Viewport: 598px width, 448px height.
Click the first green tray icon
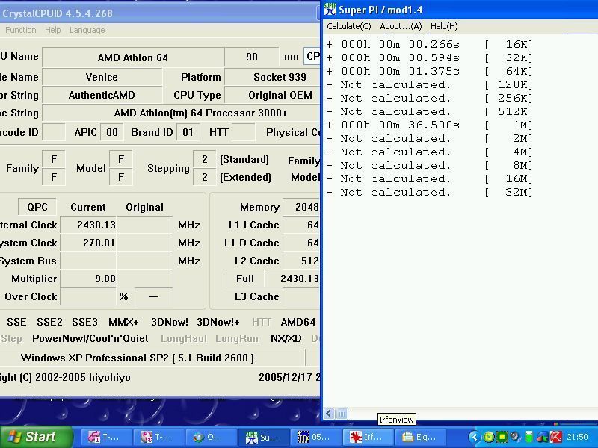tap(489, 437)
